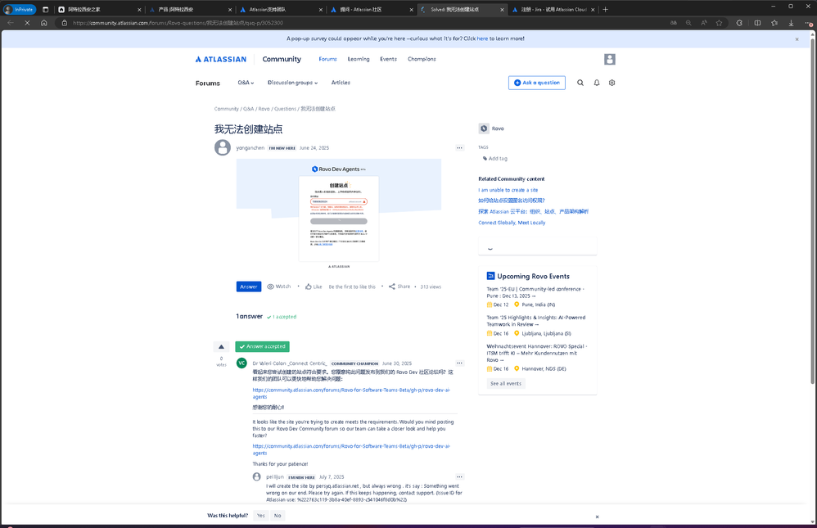This screenshot has width=817, height=528.
Task: Open Forums in top navigation
Action: coord(327,60)
